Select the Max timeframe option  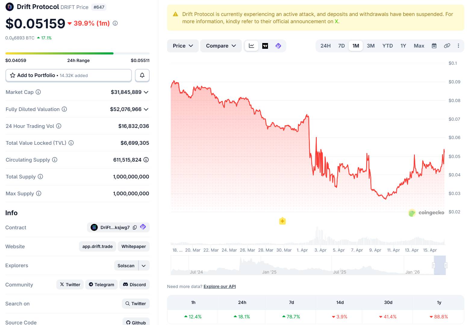click(x=419, y=46)
